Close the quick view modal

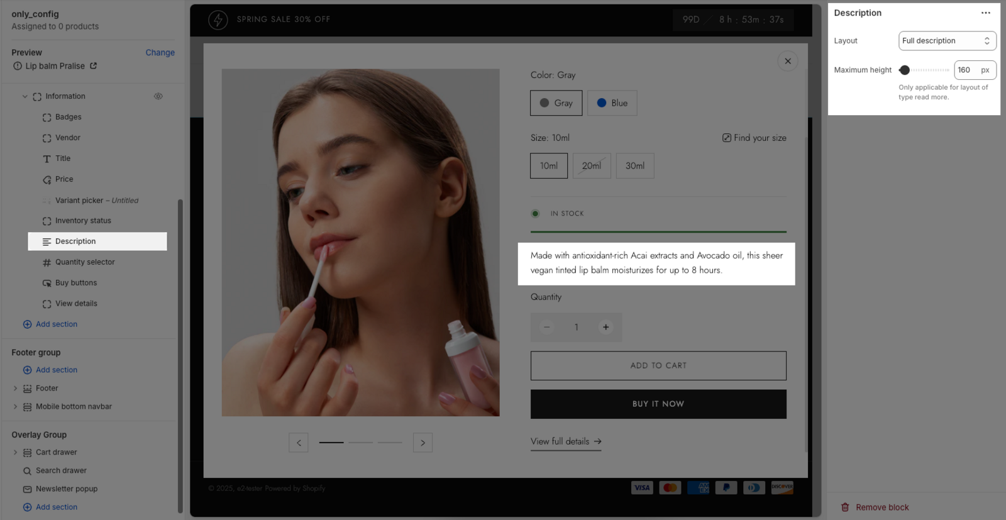787,61
